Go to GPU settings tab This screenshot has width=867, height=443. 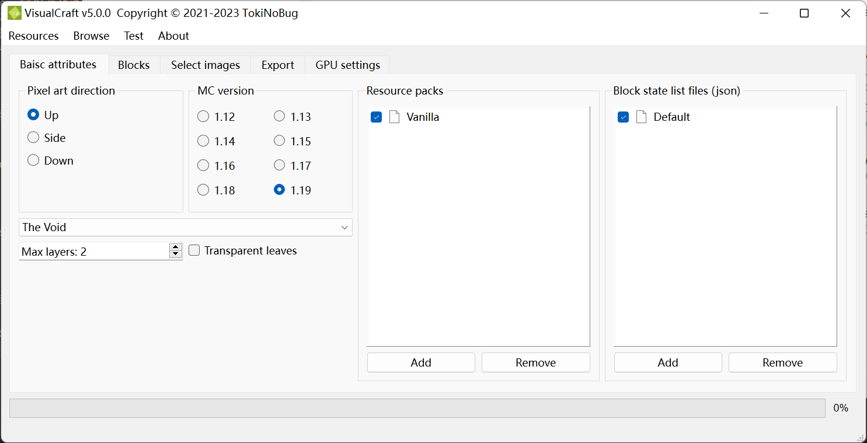(347, 65)
